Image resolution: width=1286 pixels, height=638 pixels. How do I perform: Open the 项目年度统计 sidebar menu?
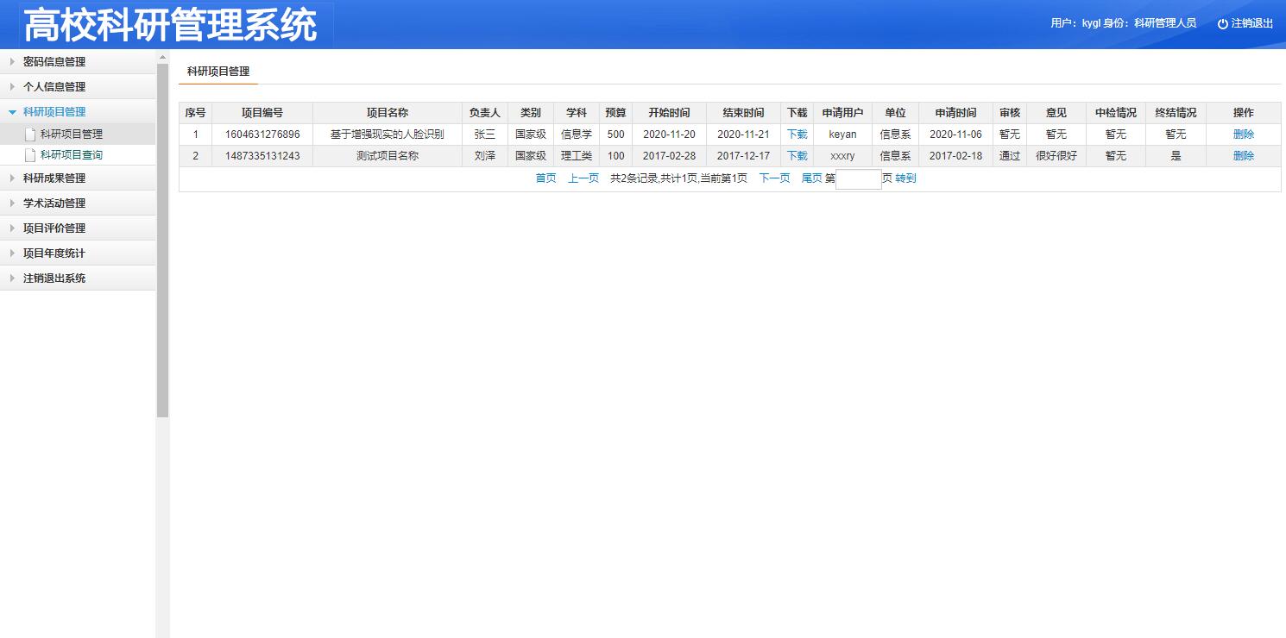coord(54,253)
